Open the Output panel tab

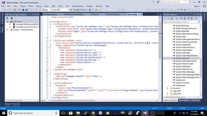7,104
